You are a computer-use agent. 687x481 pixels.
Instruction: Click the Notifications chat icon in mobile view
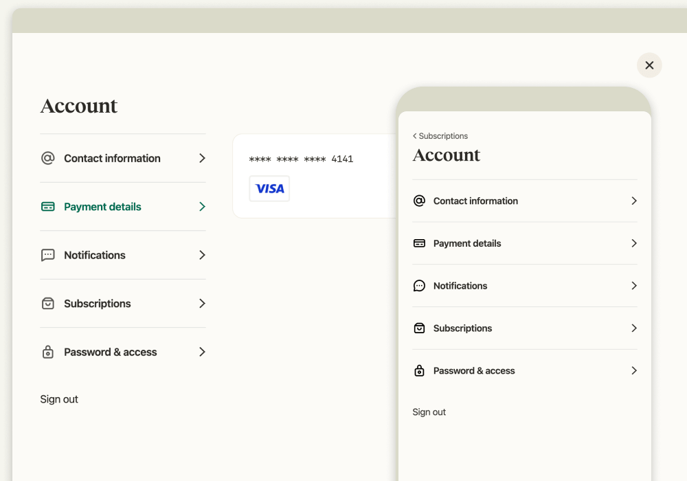point(419,285)
